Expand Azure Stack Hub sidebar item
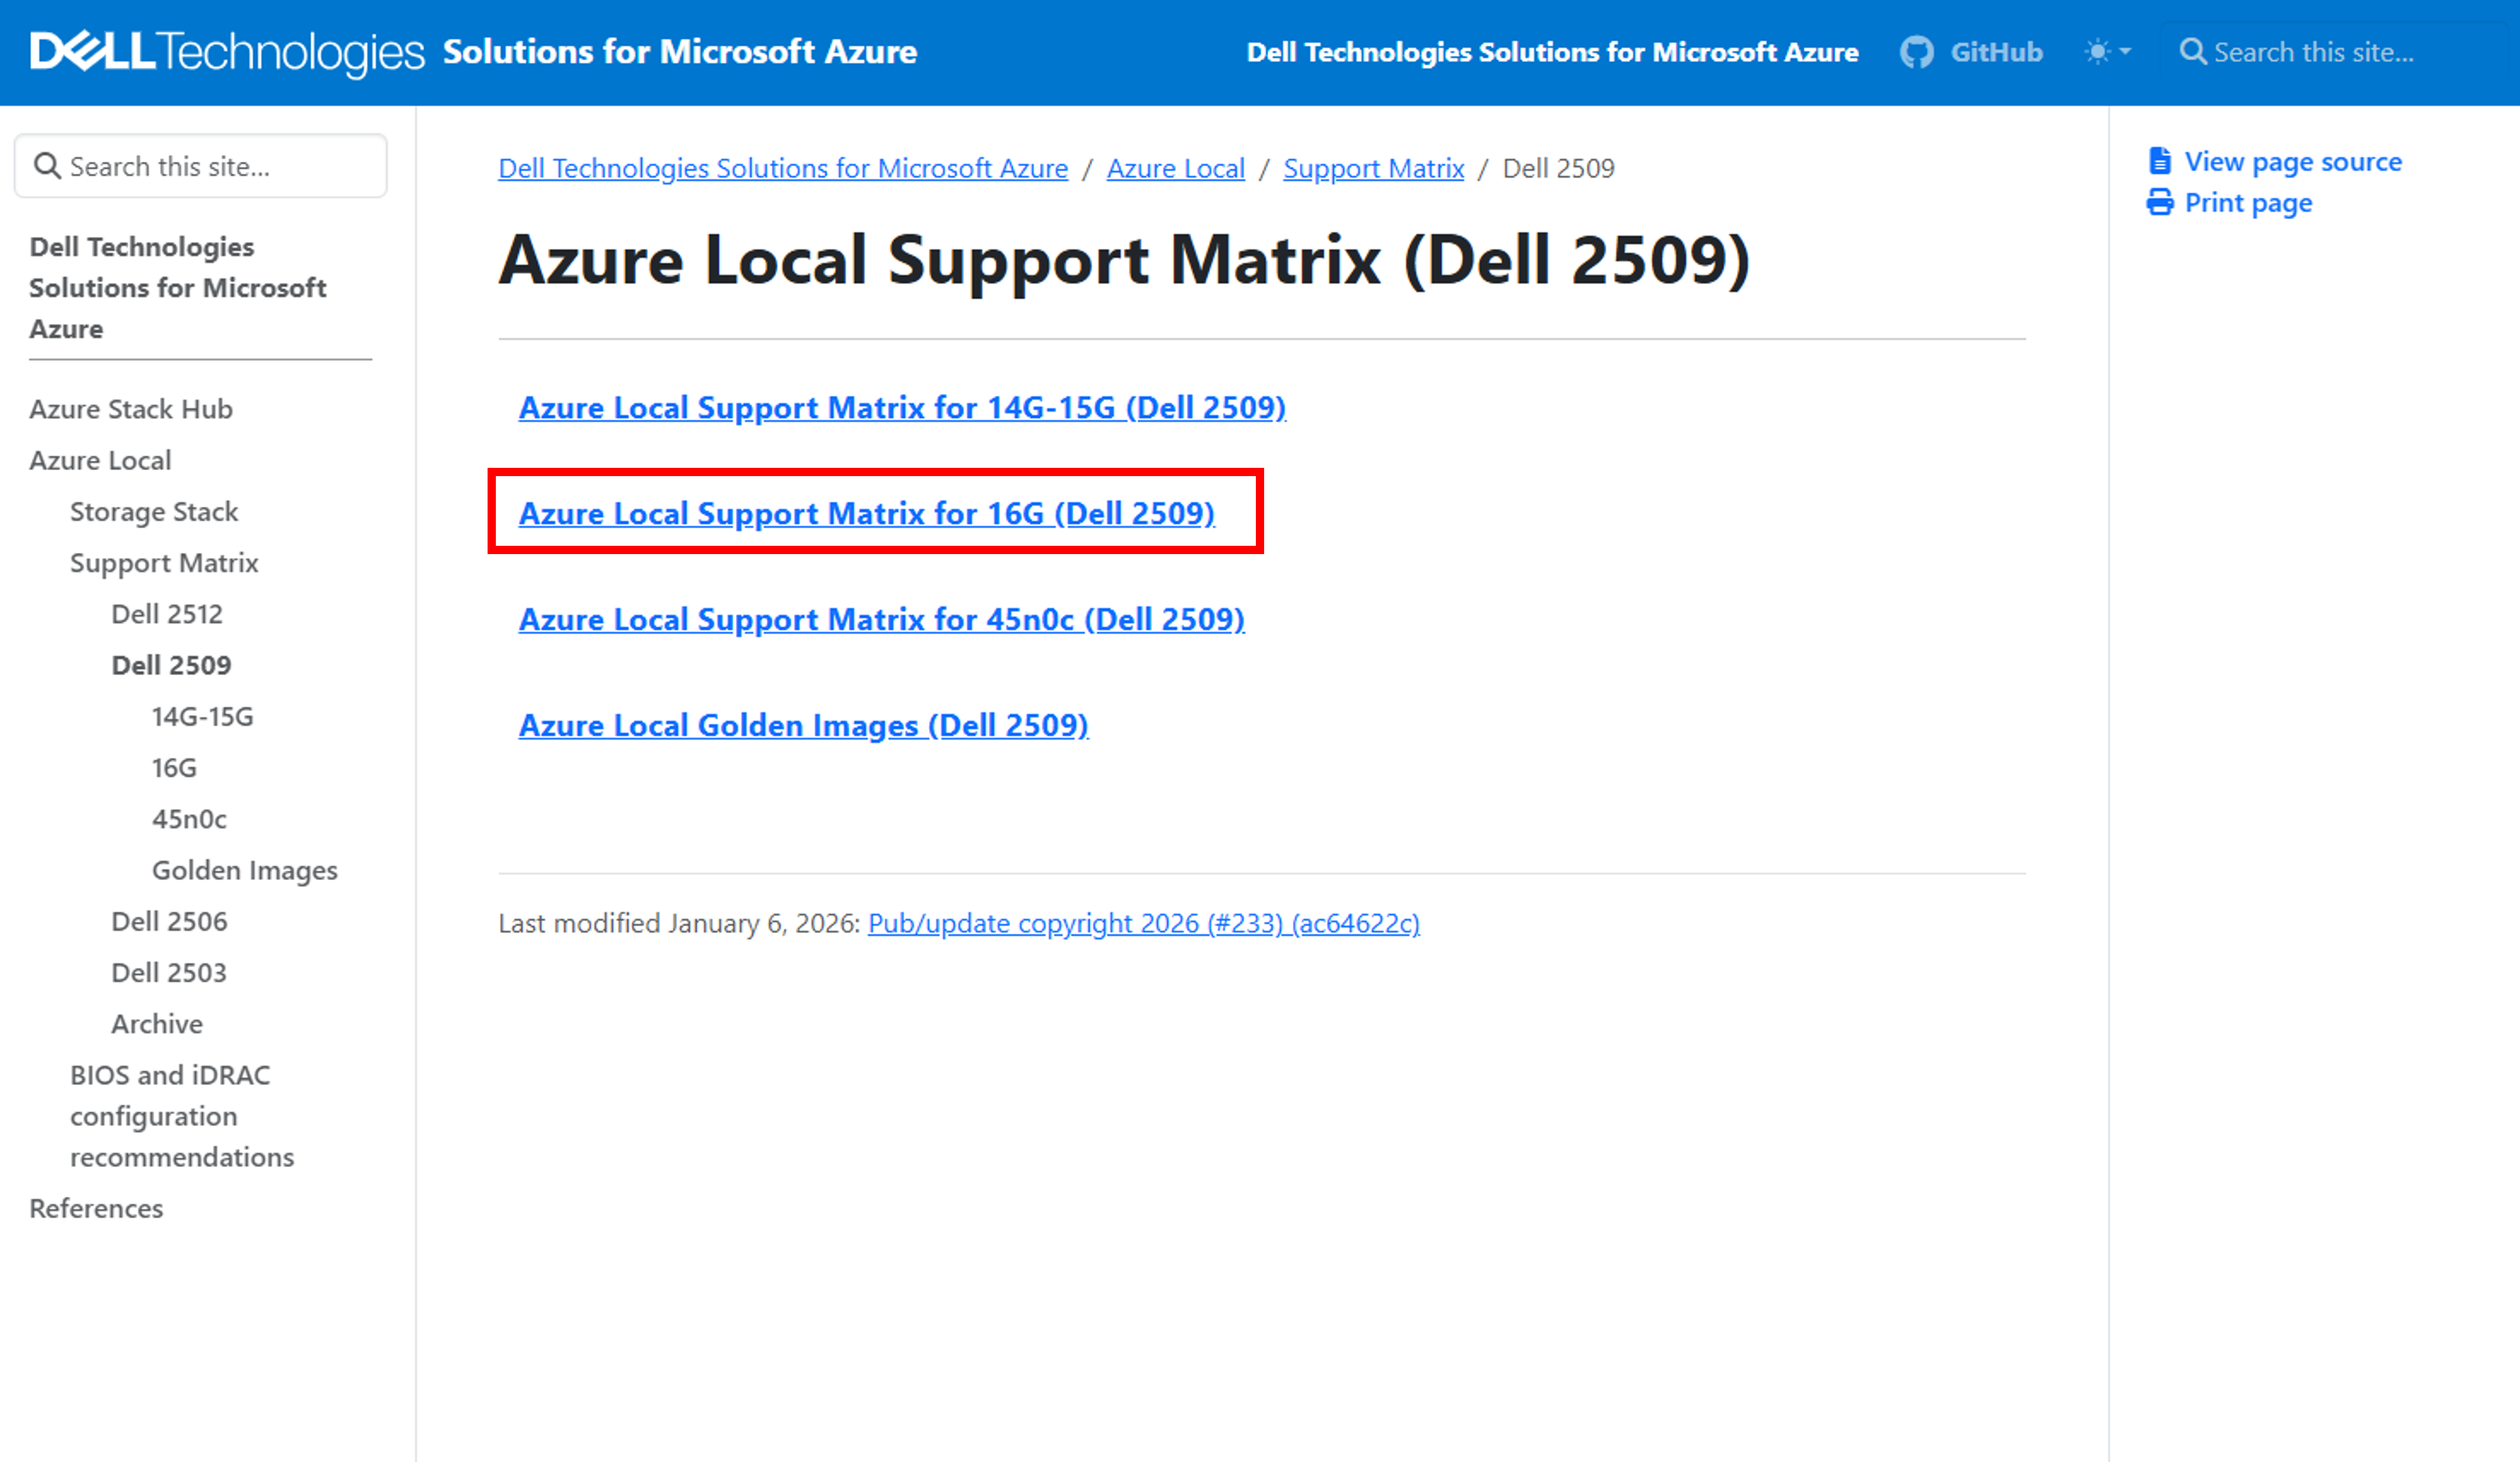This screenshot has height=1462, width=2520. (x=131, y=409)
